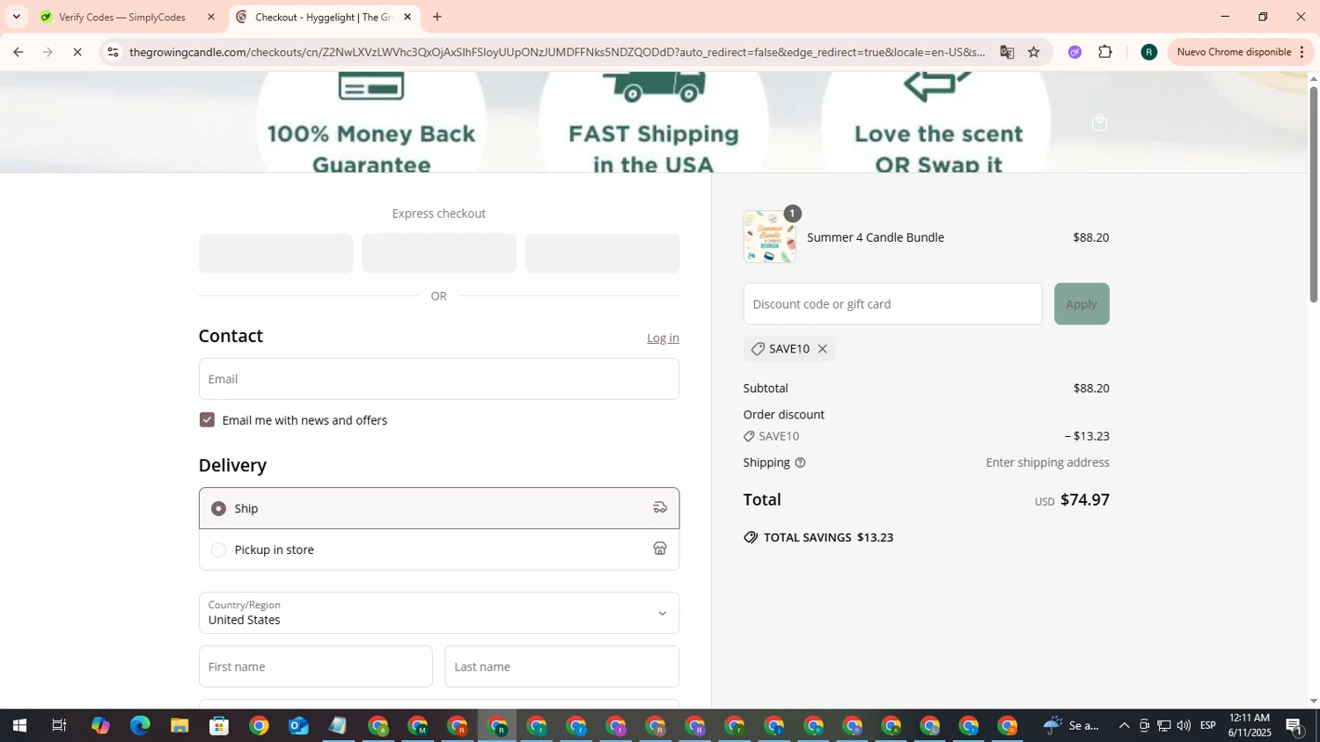Focus the Discount code or gift card field
The width and height of the screenshot is (1320, 742).
tap(892, 304)
